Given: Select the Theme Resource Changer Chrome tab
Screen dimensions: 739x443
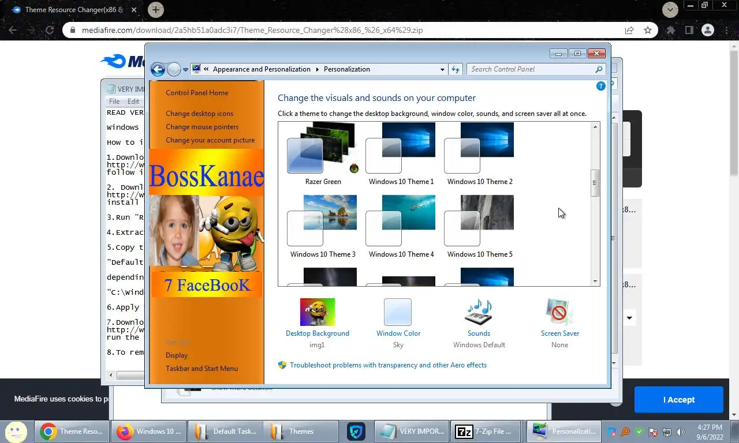Looking at the screenshot, I should coord(73,10).
